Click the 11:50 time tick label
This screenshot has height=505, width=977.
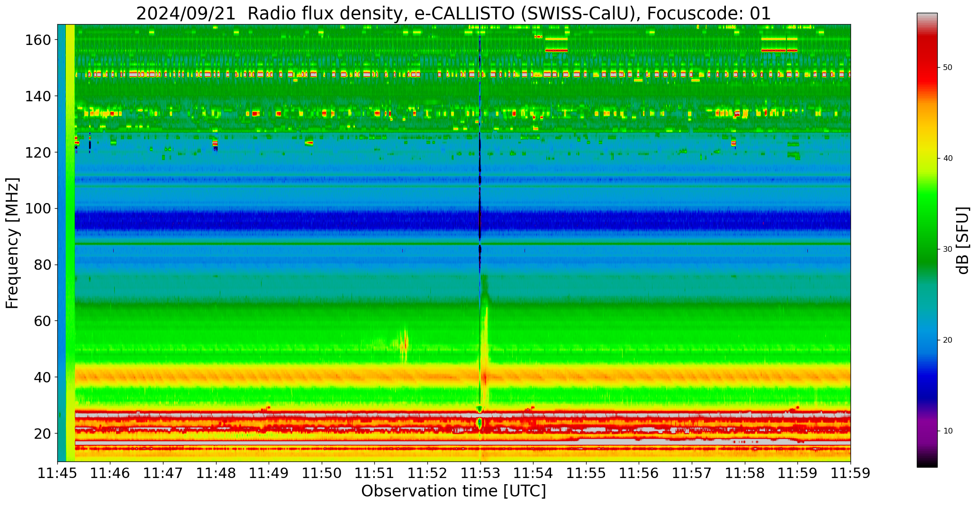click(x=322, y=473)
